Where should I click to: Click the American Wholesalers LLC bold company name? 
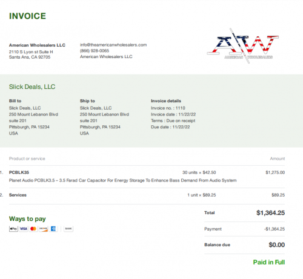pyautogui.click(x=37, y=45)
